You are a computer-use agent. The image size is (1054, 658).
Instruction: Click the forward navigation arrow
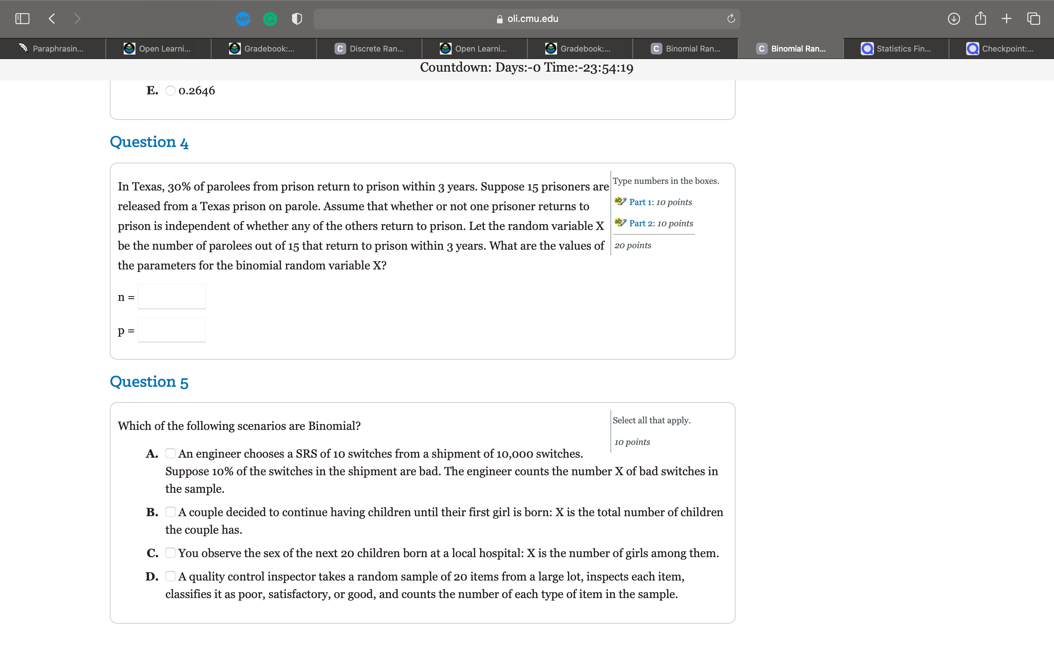tap(77, 18)
